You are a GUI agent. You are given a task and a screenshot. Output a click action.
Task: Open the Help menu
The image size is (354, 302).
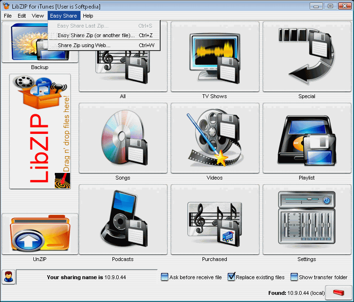(x=88, y=16)
